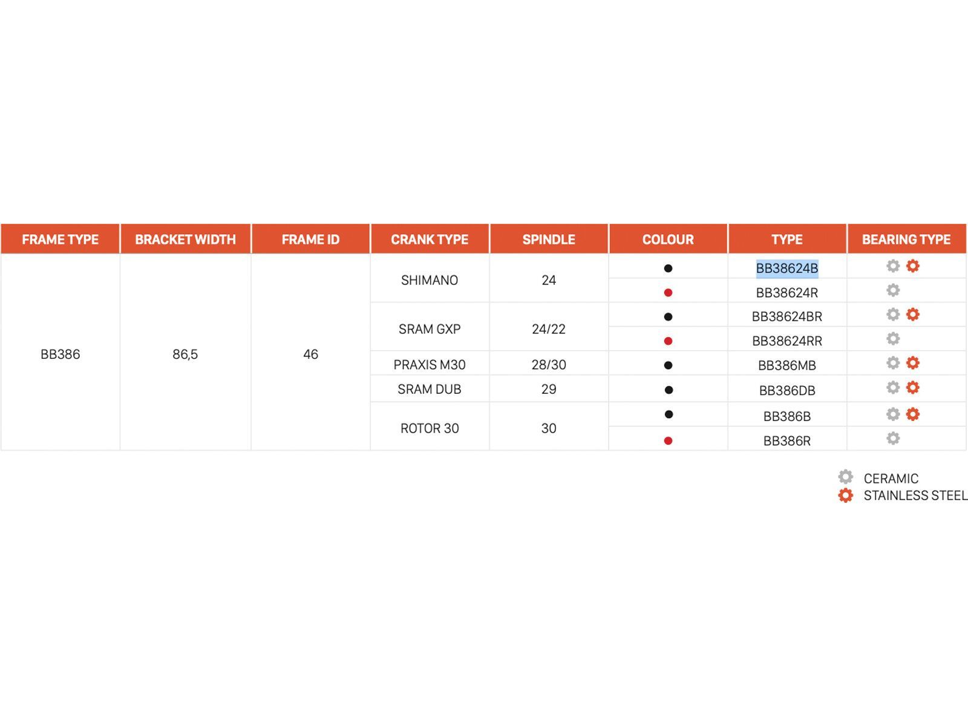Click the BB386MB type code
968x726 pixels.
[786, 365]
